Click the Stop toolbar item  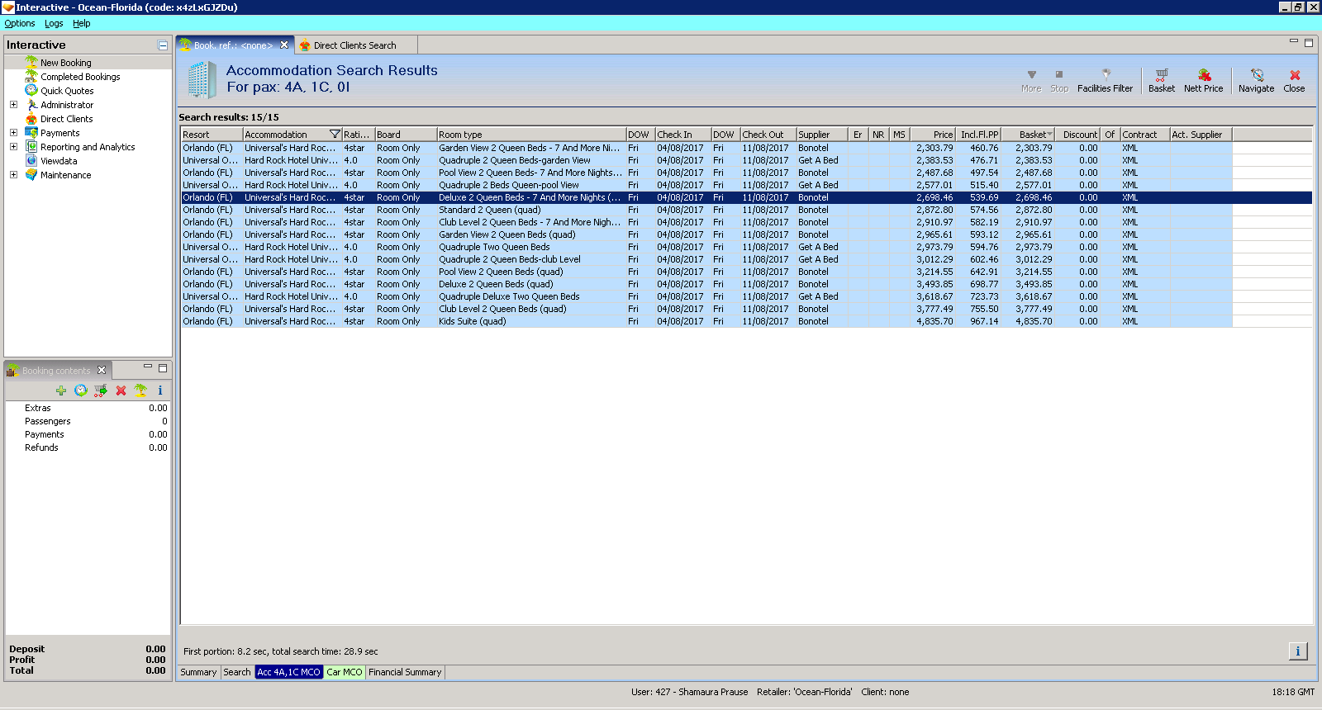(1059, 80)
